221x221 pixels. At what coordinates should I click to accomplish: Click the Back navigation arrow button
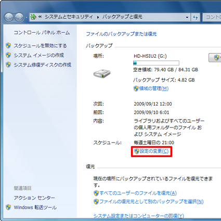pos(9,17)
